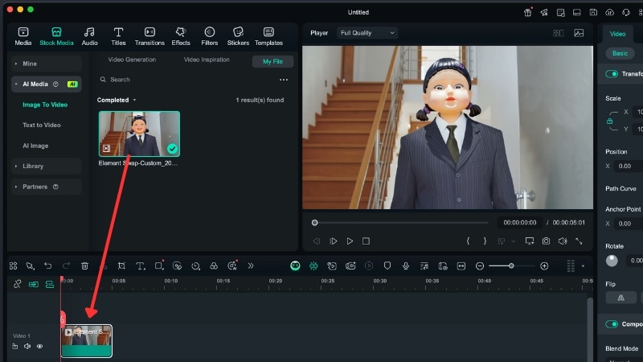Click the mark-out brace icon
643x362 pixels.
pyautogui.click(x=485, y=241)
